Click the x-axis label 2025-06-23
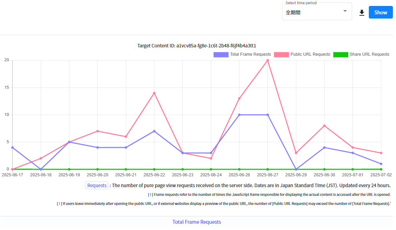The height and width of the screenshot is (230, 396). point(183,175)
